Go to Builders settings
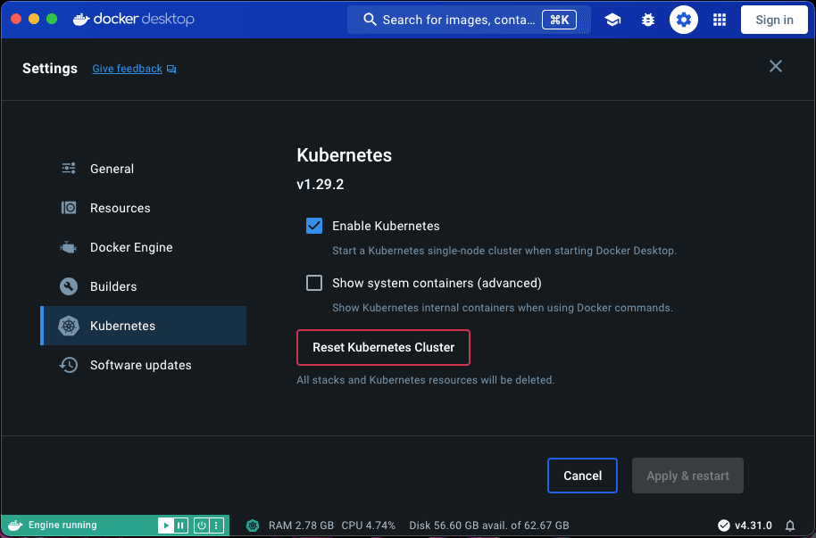Viewport: 816px width, 538px height. pos(143,286)
